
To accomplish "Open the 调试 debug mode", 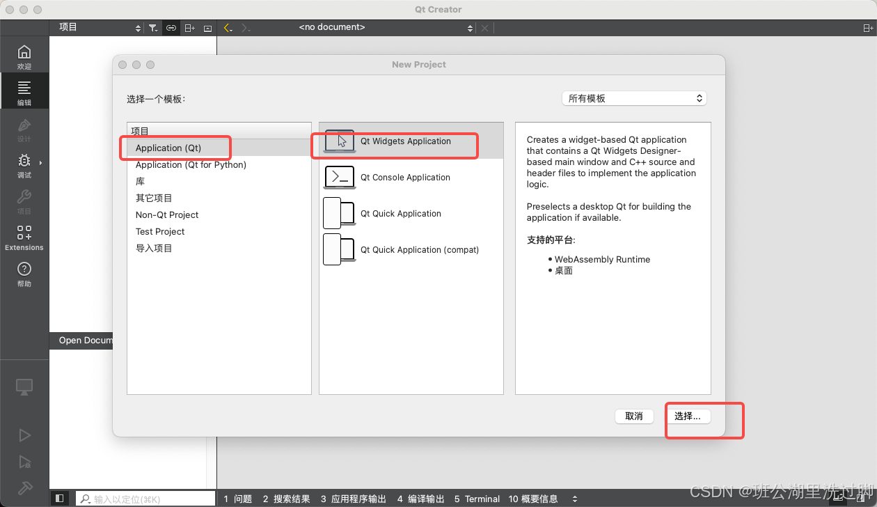I will [24, 166].
